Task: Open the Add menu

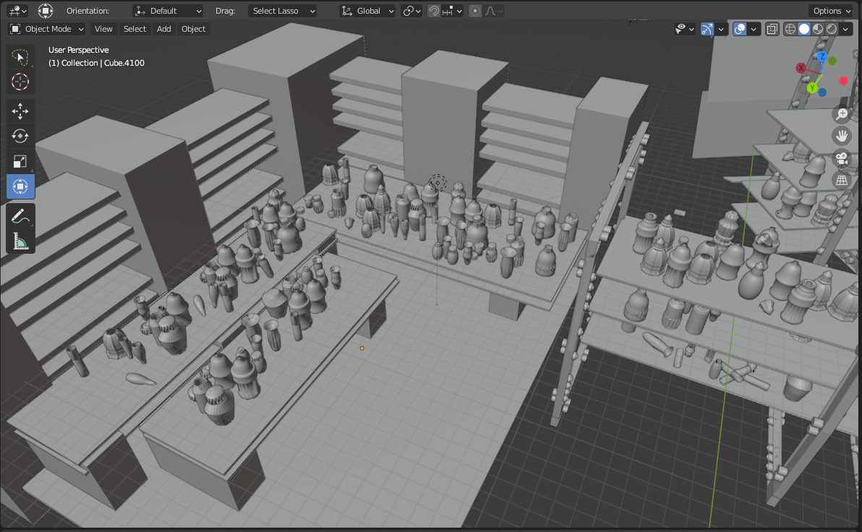Action: point(164,29)
